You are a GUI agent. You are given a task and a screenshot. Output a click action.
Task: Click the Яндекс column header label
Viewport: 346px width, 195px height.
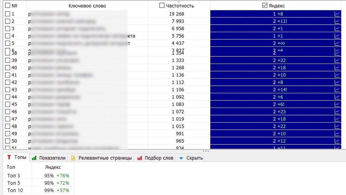pos(277,6)
